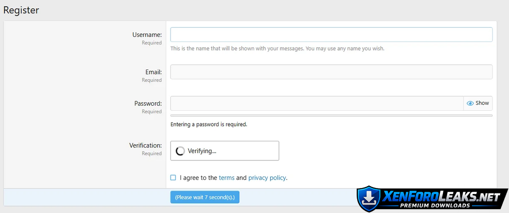Click the Verification label
Image resolution: width=509 pixels, height=213 pixels.
coord(145,146)
